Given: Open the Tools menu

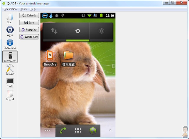Looking at the screenshot, I should click(x=24, y=9).
